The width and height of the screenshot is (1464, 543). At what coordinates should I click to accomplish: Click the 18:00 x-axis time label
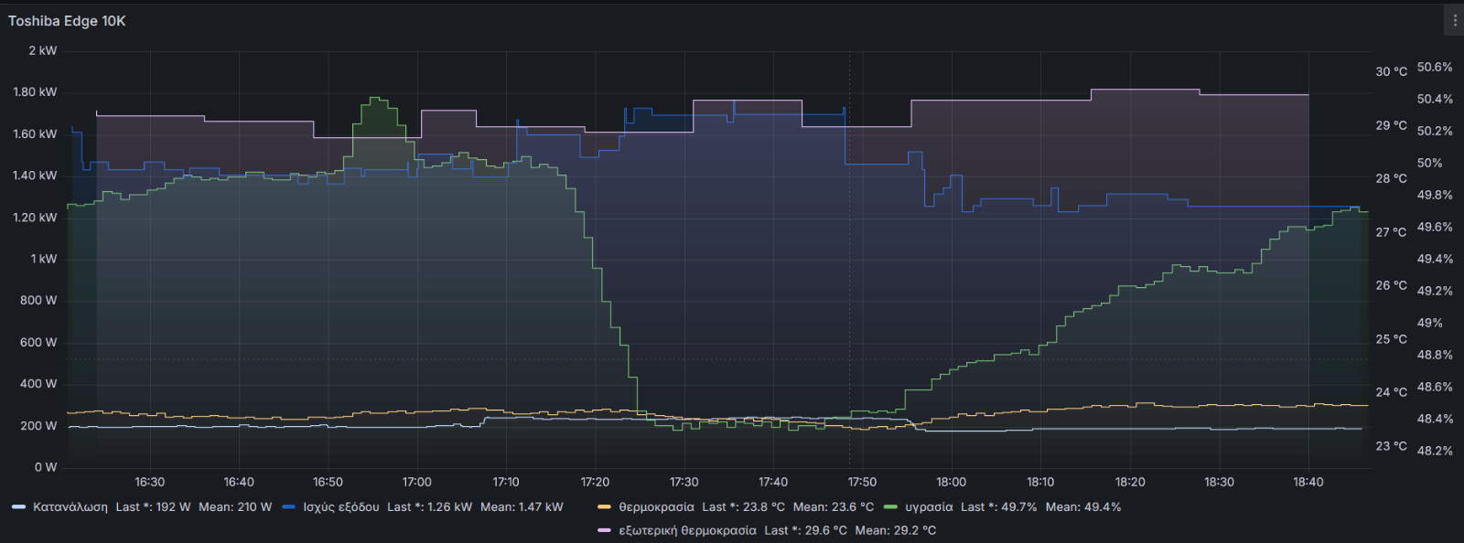pyautogui.click(x=951, y=482)
